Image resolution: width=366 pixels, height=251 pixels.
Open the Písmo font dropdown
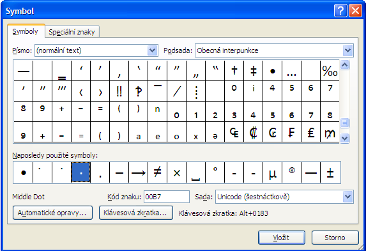pos(153,50)
